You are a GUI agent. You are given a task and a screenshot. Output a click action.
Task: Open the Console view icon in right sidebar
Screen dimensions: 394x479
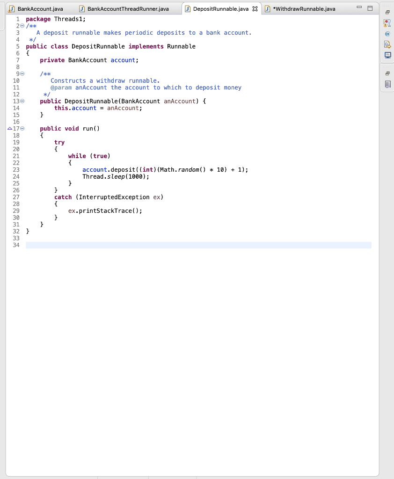388,55
